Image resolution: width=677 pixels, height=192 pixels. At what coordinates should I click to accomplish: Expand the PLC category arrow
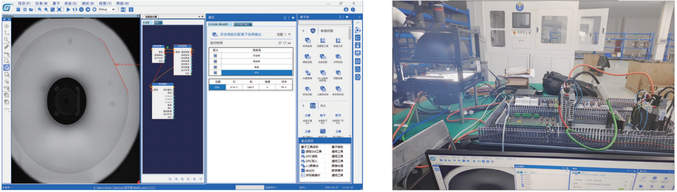click(x=303, y=106)
